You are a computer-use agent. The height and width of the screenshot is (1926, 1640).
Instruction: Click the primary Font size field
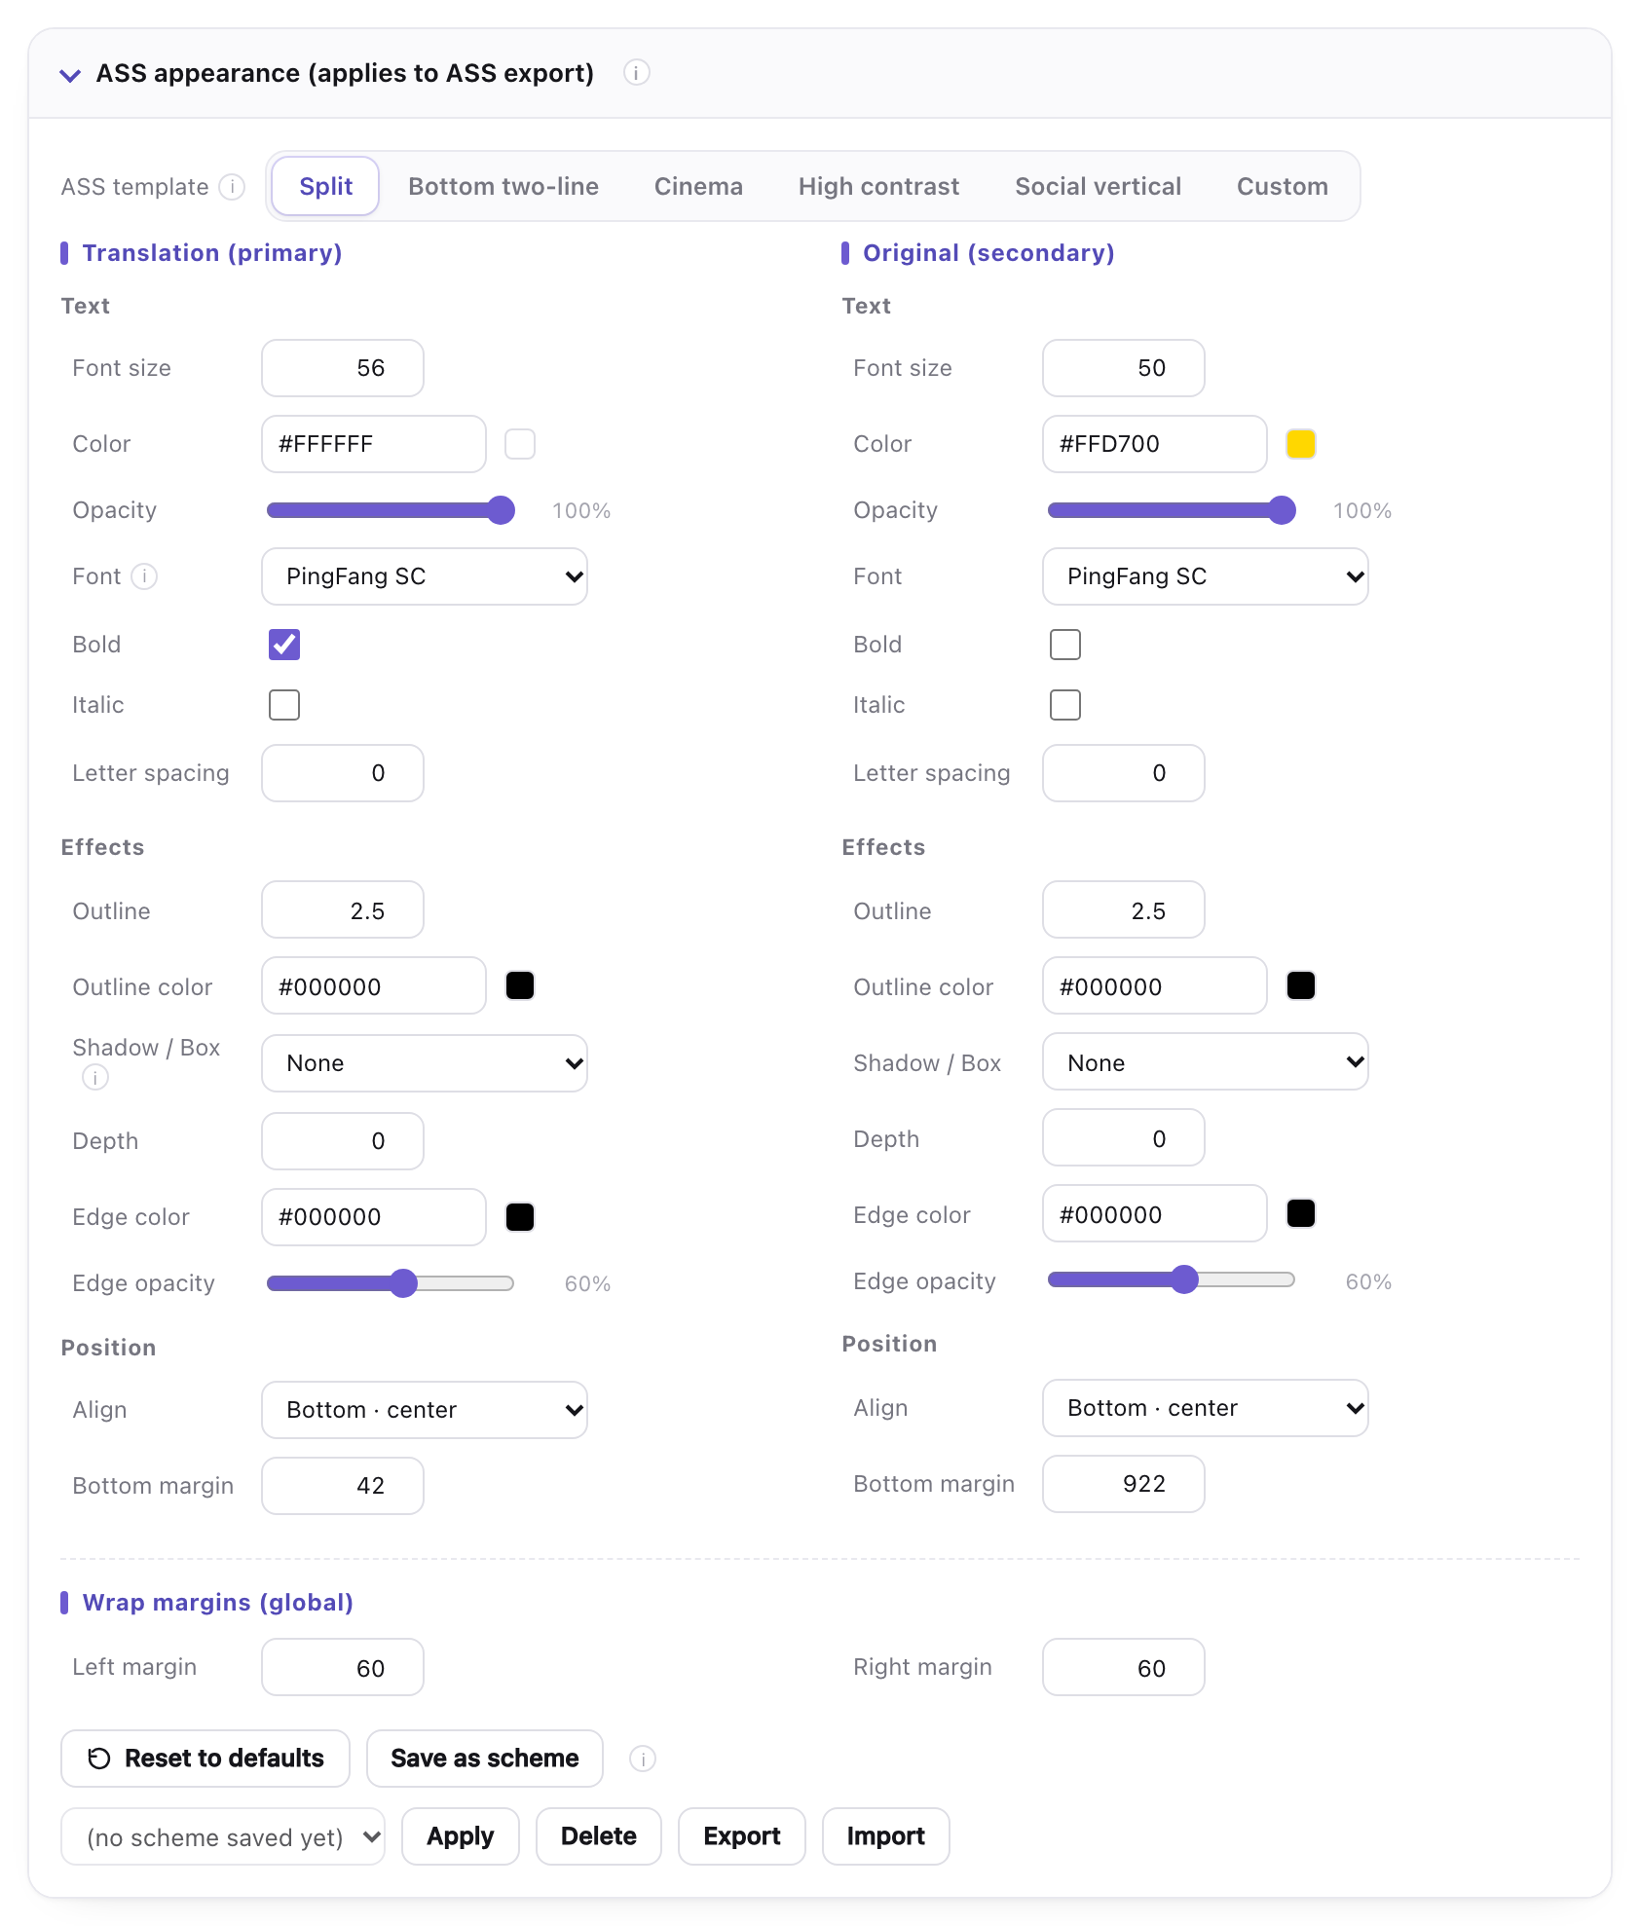coord(343,368)
